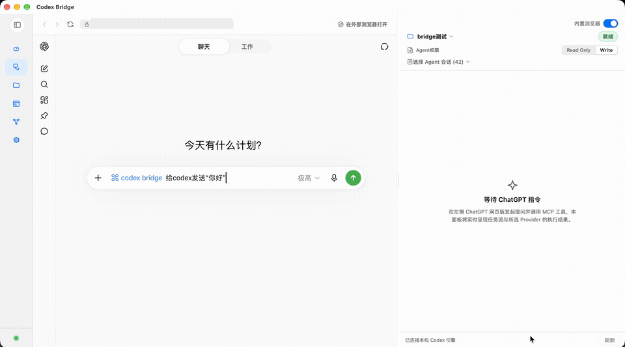The height and width of the screenshot is (347, 625).
Task: Open the search chats magnifier icon
Action: coord(44,85)
